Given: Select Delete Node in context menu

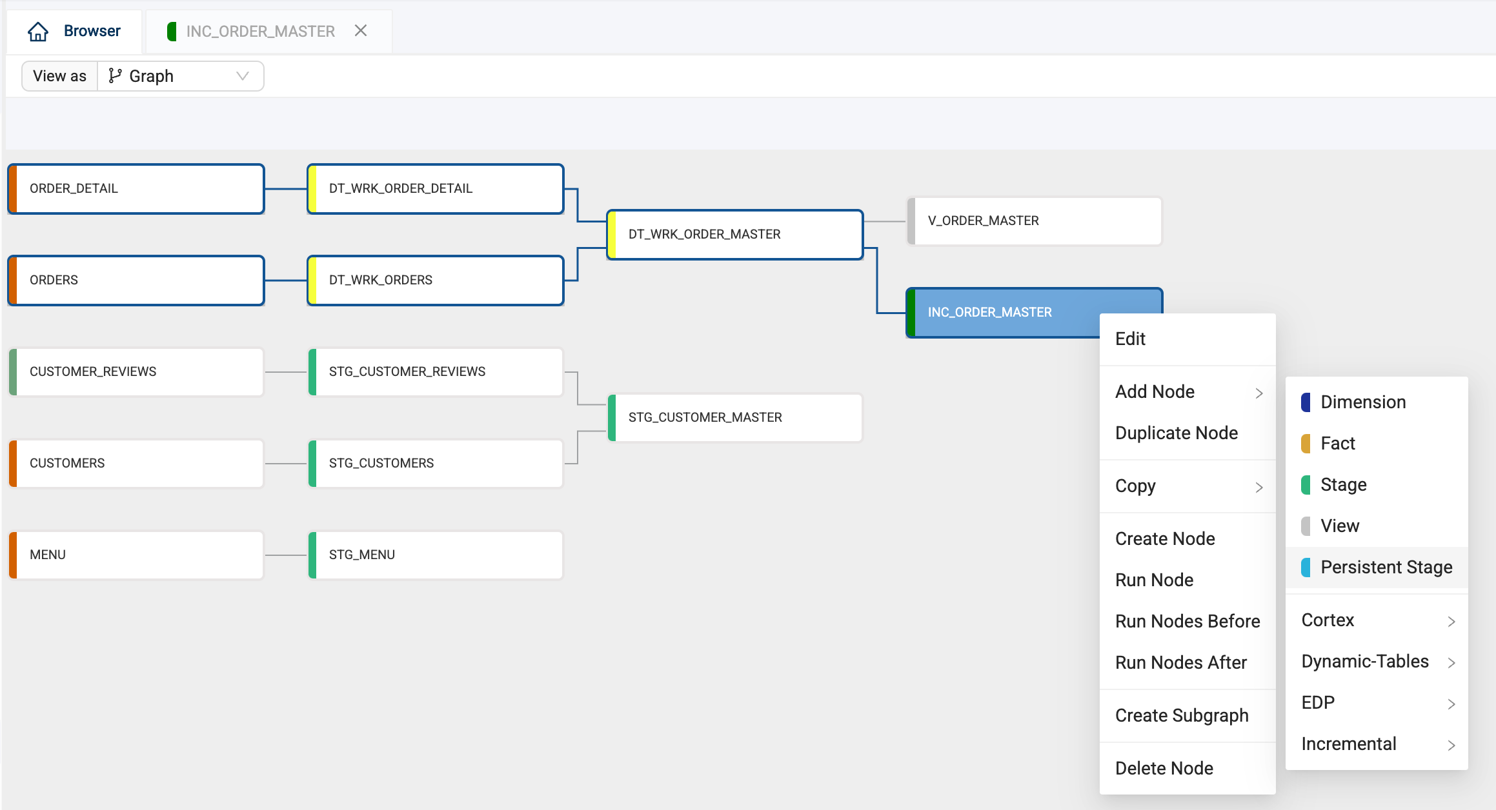Looking at the screenshot, I should [1164, 768].
